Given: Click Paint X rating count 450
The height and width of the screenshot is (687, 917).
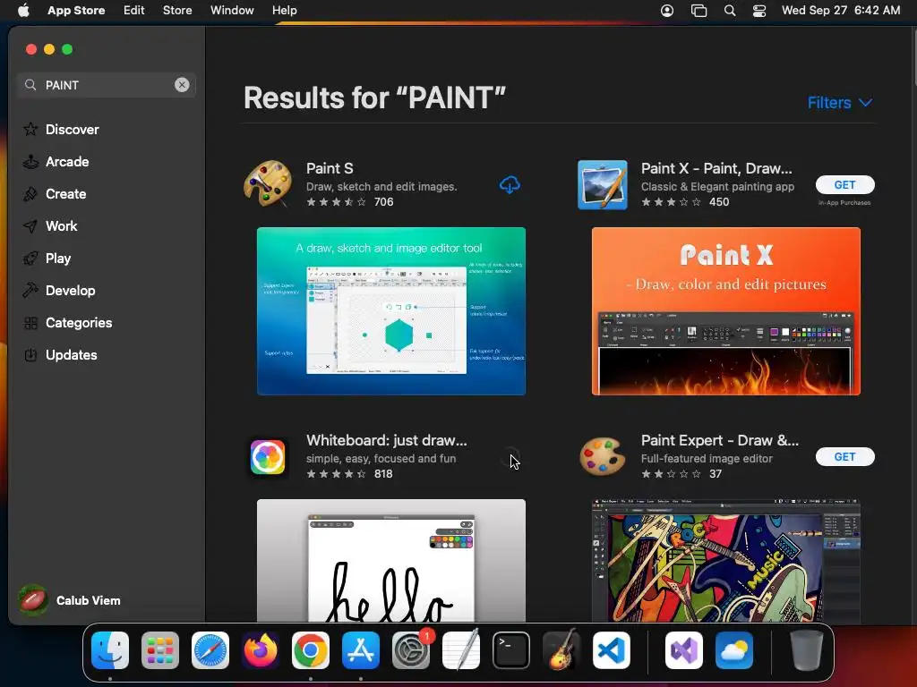Looking at the screenshot, I should pyautogui.click(x=719, y=202).
